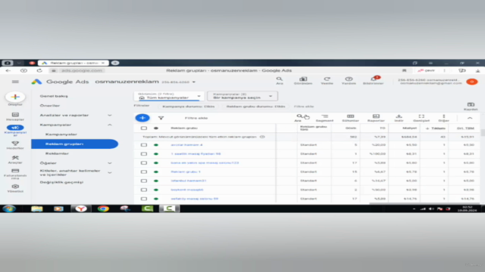Click the Oluştur create plus button
This screenshot has width=485, height=272.
15,97
